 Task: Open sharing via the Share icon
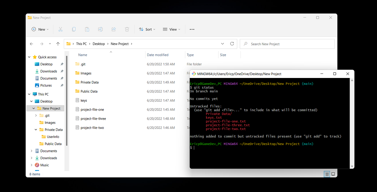(113, 29)
